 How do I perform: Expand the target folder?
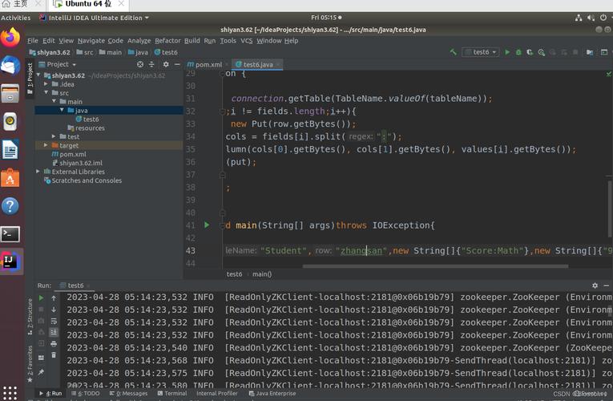point(46,145)
